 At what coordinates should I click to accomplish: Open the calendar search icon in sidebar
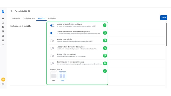3,23
